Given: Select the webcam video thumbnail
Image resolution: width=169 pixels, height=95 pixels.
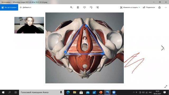Looking at the screenshot, I should [29, 25].
